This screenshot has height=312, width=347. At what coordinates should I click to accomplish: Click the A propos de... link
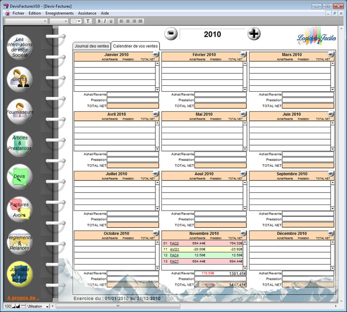(x=23, y=298)
